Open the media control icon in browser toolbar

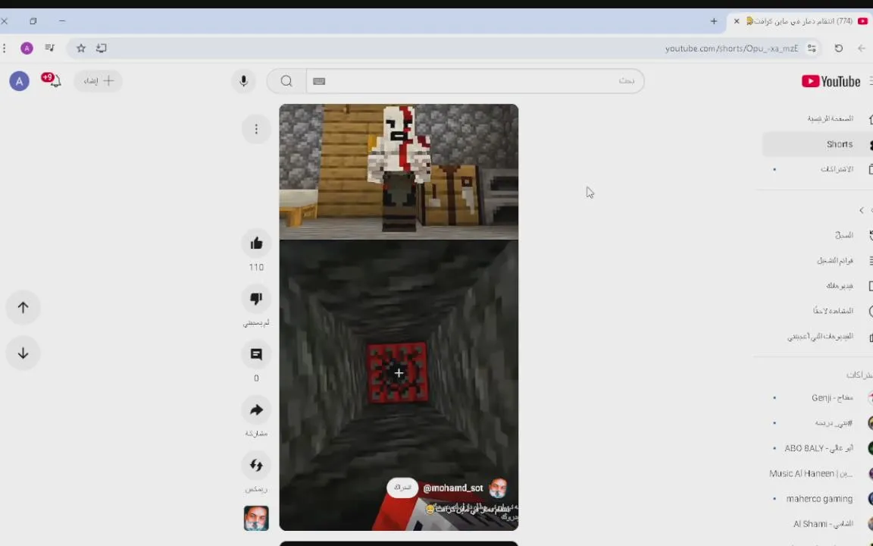click(x=49, y=49)
